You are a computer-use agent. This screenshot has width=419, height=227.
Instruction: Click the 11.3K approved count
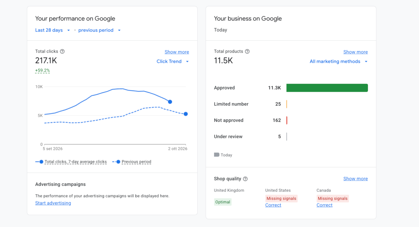(274, 88)
